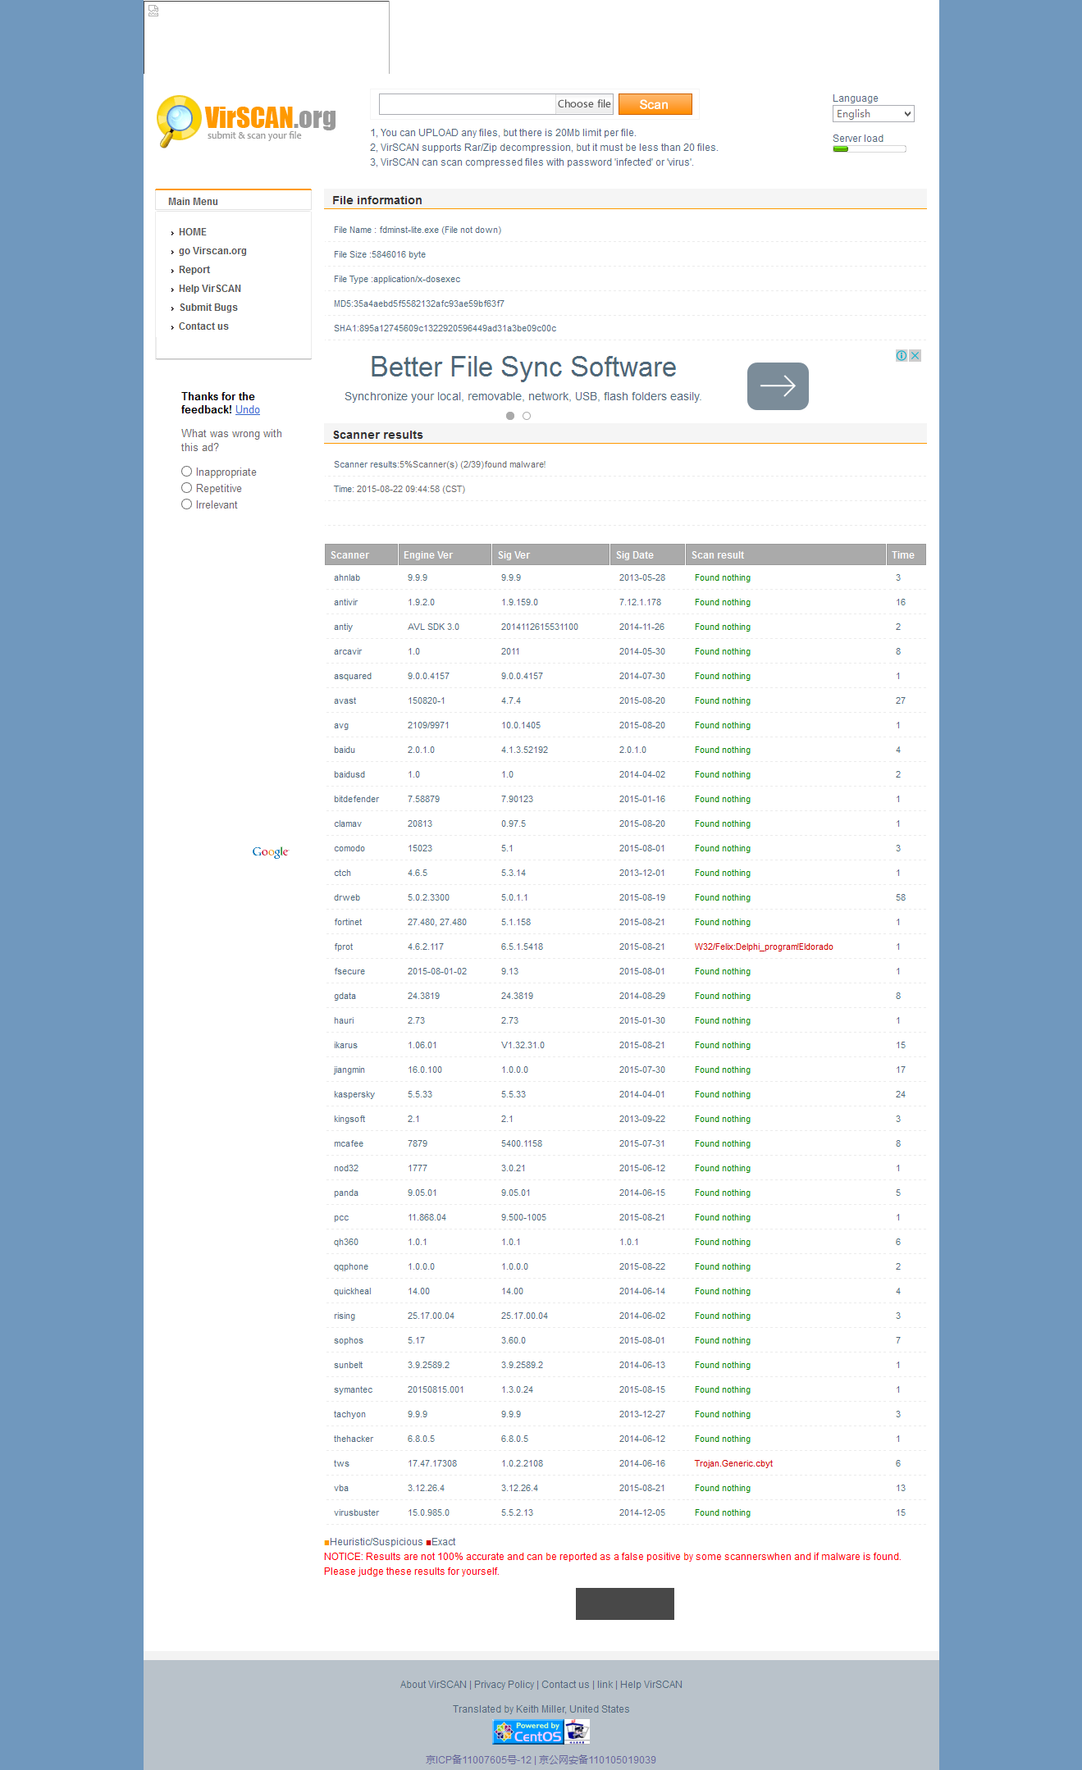Open the Language dropdown
Viewport: 1082px width, 1770px height.
tap(874, 114)
